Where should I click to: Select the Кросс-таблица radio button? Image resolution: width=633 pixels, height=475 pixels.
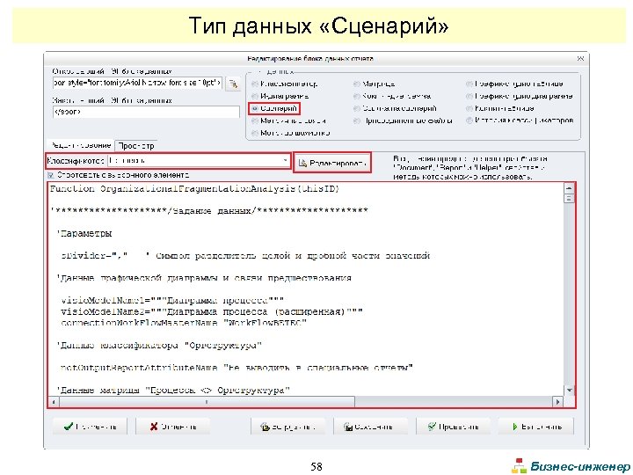point(469,108)
